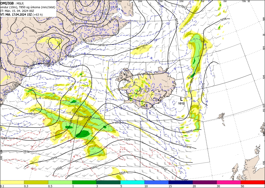
Task: Click the 15W longitude label
Action: (x=160, y=1)
